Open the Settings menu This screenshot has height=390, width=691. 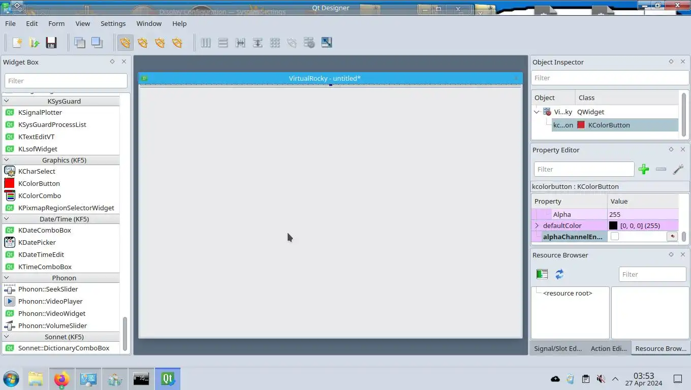113,23
